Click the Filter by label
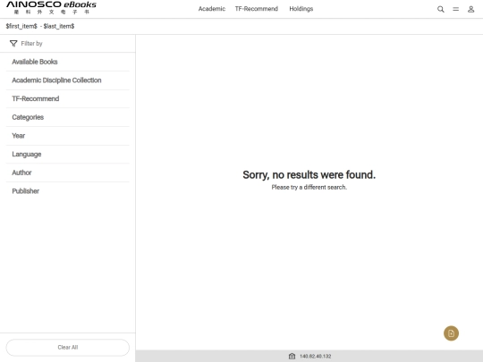483x362 pixels. click(x=31, y=44)
